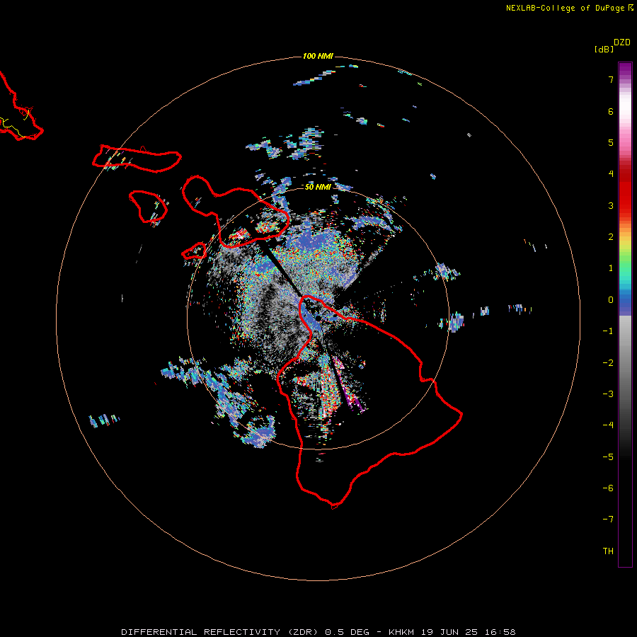Click the scale value -4 on the legend
The width and height of the screenshot is (637, 637).
pyautogui.click(x=608, y=425)
